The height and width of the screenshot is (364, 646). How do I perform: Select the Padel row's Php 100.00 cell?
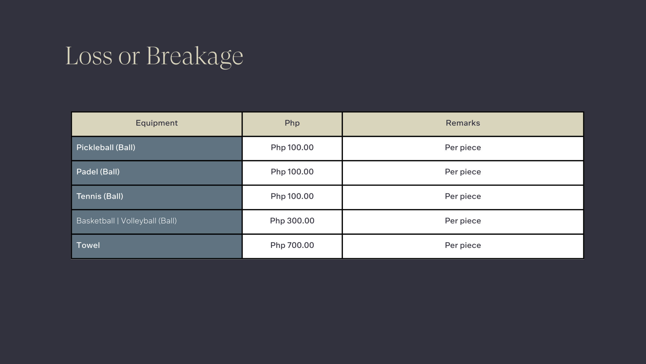(292, 172)
